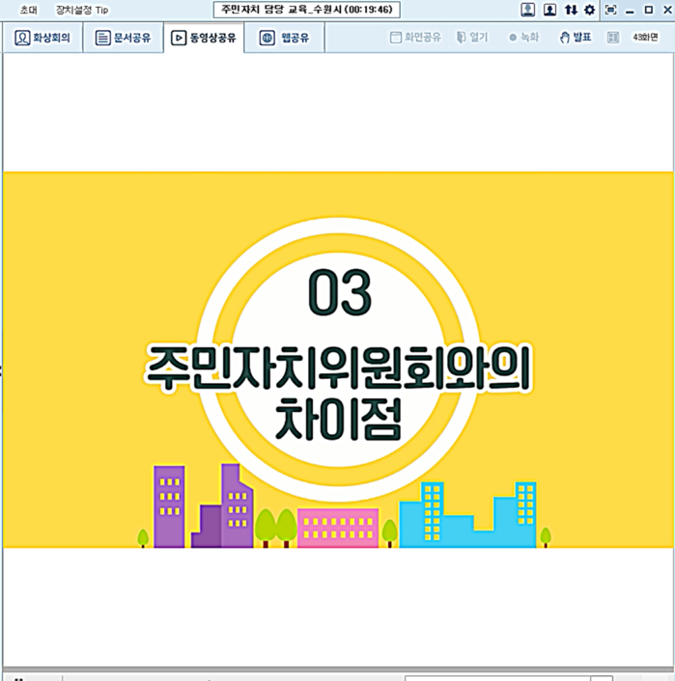Screen dimensions: 675x681
Task: Open settings via the gear icon
Action: pos(589,10)
